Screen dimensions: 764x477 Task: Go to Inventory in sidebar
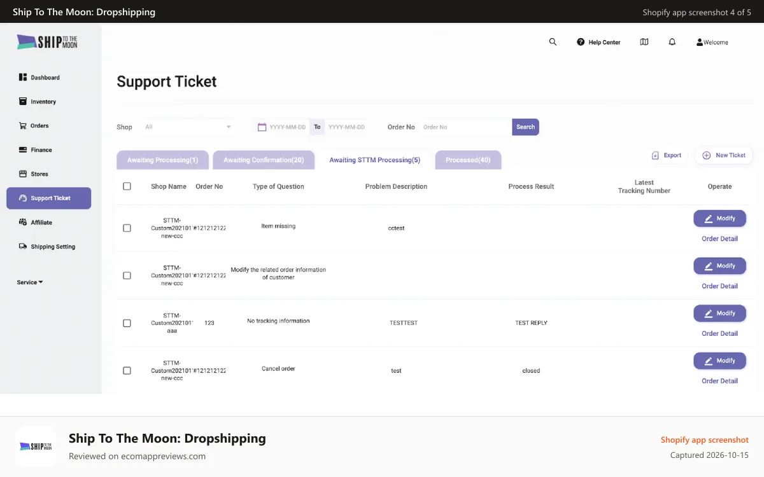43,102
